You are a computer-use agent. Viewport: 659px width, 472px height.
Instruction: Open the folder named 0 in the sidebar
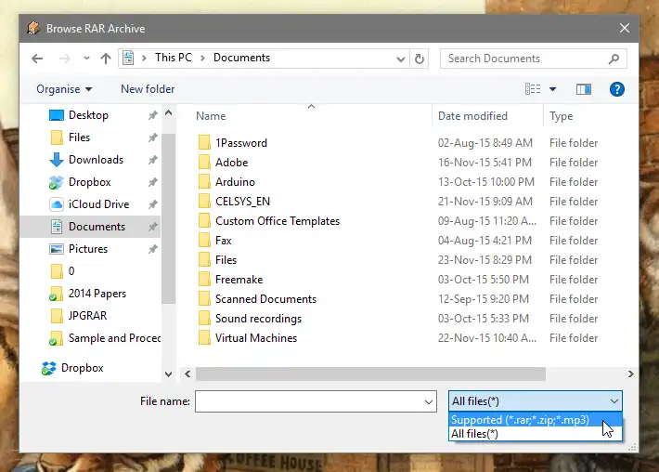click(71, 271)
